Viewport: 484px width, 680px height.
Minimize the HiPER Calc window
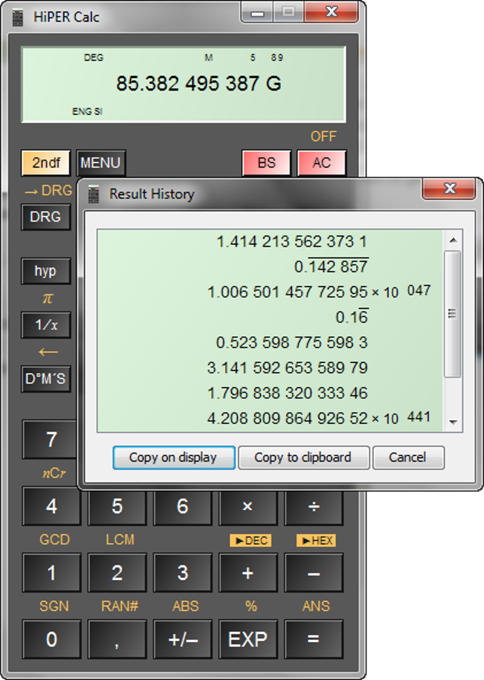click(x=257, y=13)
